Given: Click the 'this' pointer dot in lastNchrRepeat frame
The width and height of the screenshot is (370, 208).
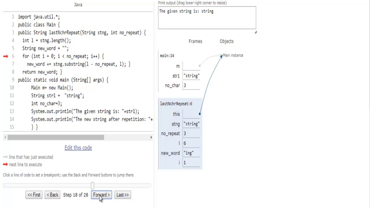Looking at the screenshot, I should click(x=199, y=114).
